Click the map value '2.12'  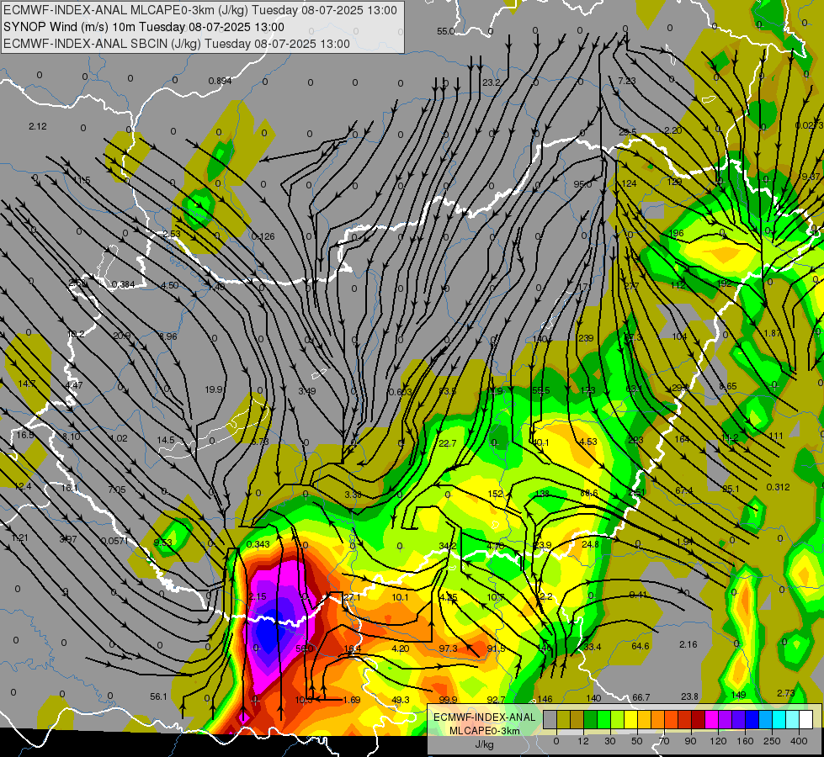pyautogui.click(x=38, y=127)
